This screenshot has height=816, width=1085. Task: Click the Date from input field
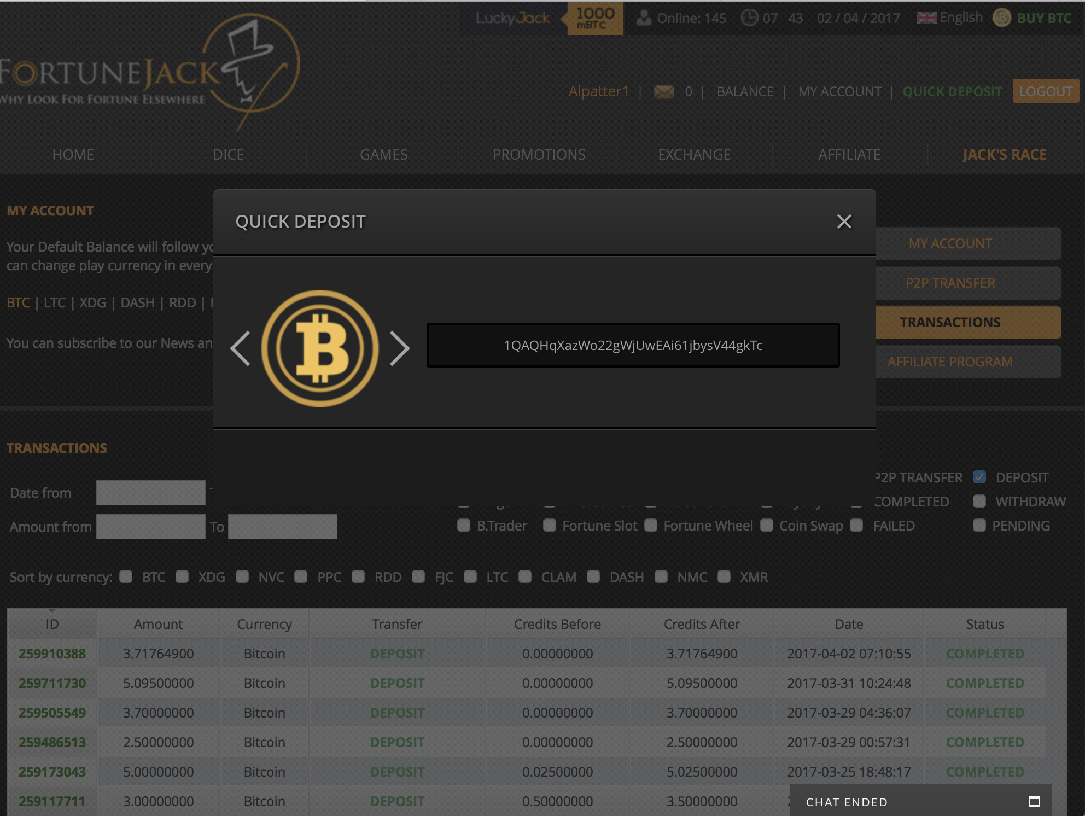point(151,493)
